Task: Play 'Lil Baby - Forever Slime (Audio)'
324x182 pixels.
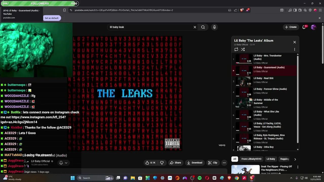Action: [264, 92]
